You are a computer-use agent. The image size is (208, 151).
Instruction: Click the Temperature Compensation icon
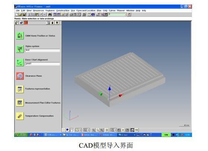pos(20,116)
